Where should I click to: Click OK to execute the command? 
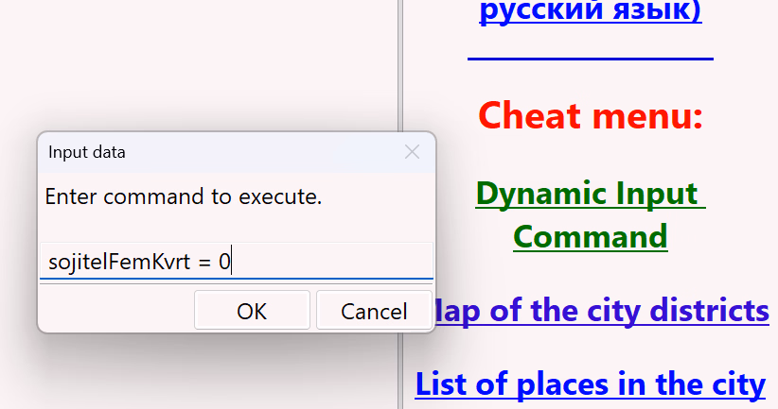coord(252,311)
